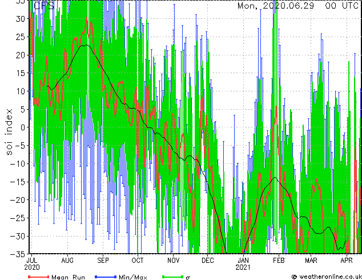
Task: Click the 25 y-axis tick value
Action: pyautogui.click(x=21, y=37)
